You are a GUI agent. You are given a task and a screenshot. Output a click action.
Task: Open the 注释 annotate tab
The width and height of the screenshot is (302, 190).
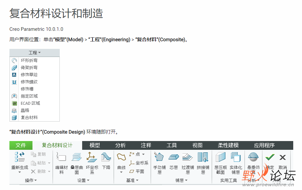click(146, 145)
